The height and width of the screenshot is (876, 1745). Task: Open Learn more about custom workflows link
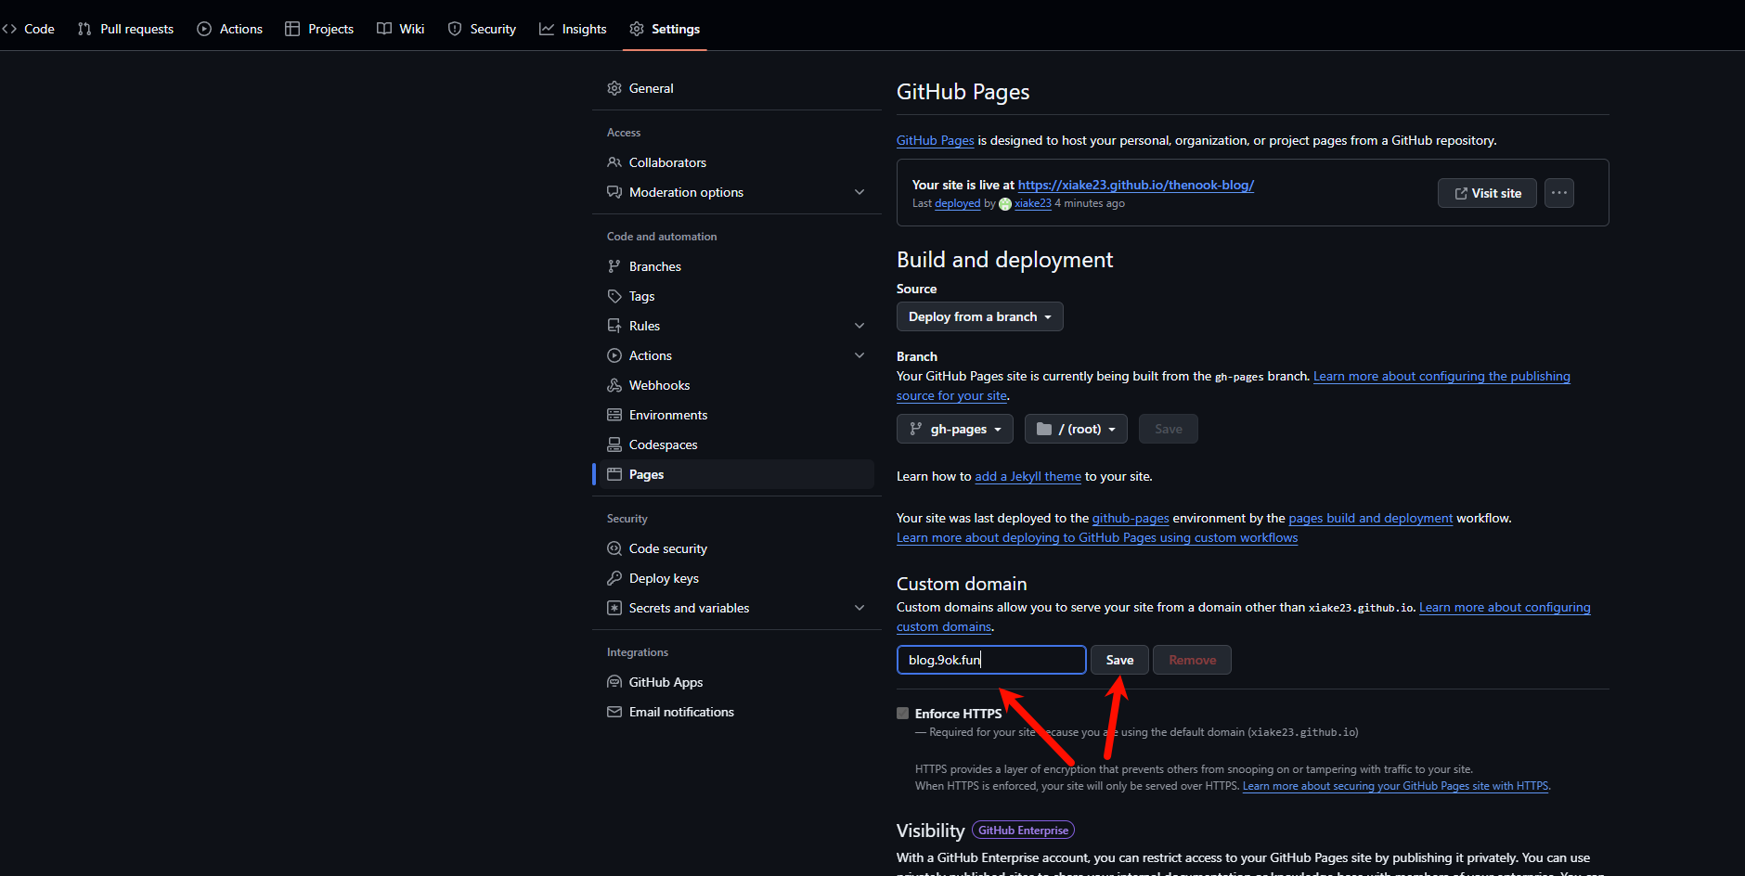coord(1097,537)
